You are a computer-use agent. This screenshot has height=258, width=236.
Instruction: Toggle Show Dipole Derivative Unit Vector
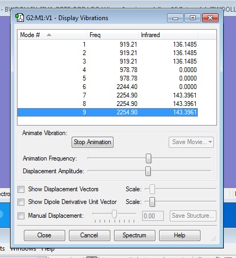21,202
